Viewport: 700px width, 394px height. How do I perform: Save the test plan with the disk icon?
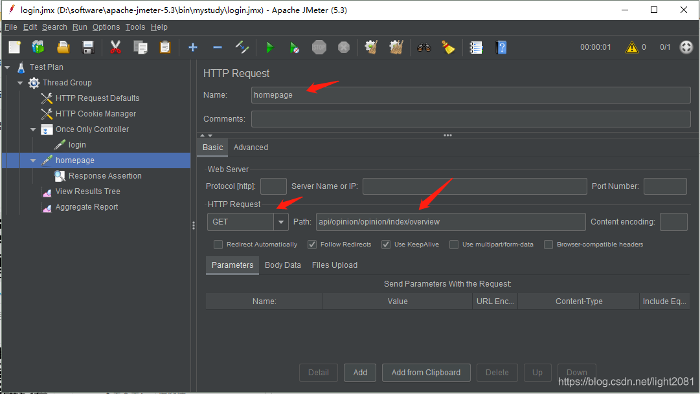tap(88, 47)
